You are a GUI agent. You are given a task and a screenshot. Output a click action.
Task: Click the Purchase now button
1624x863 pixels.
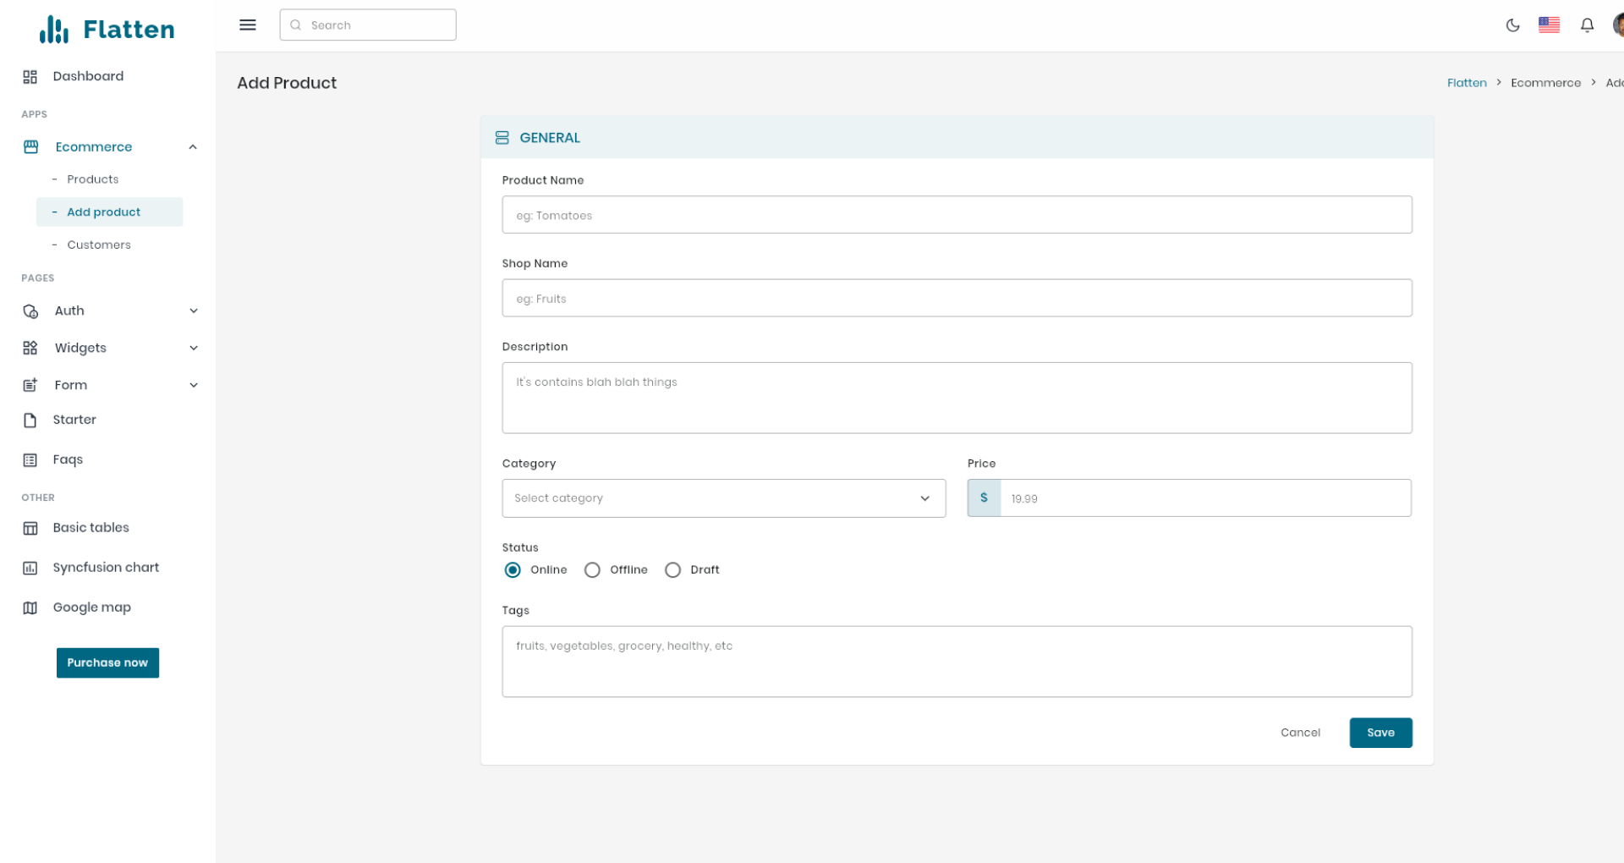[x=107, y=662]
